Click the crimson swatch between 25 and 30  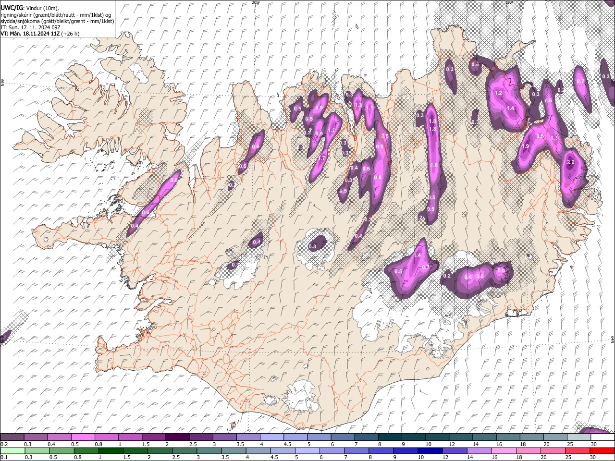578,450
